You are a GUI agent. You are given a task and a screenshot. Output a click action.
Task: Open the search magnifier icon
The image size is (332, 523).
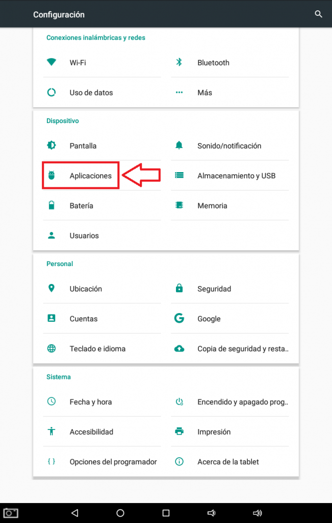(x=319, y=14)
